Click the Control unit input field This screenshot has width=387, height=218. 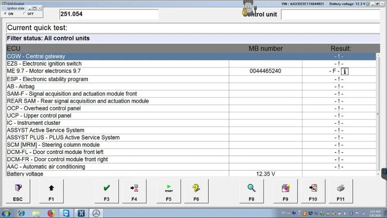330,14
